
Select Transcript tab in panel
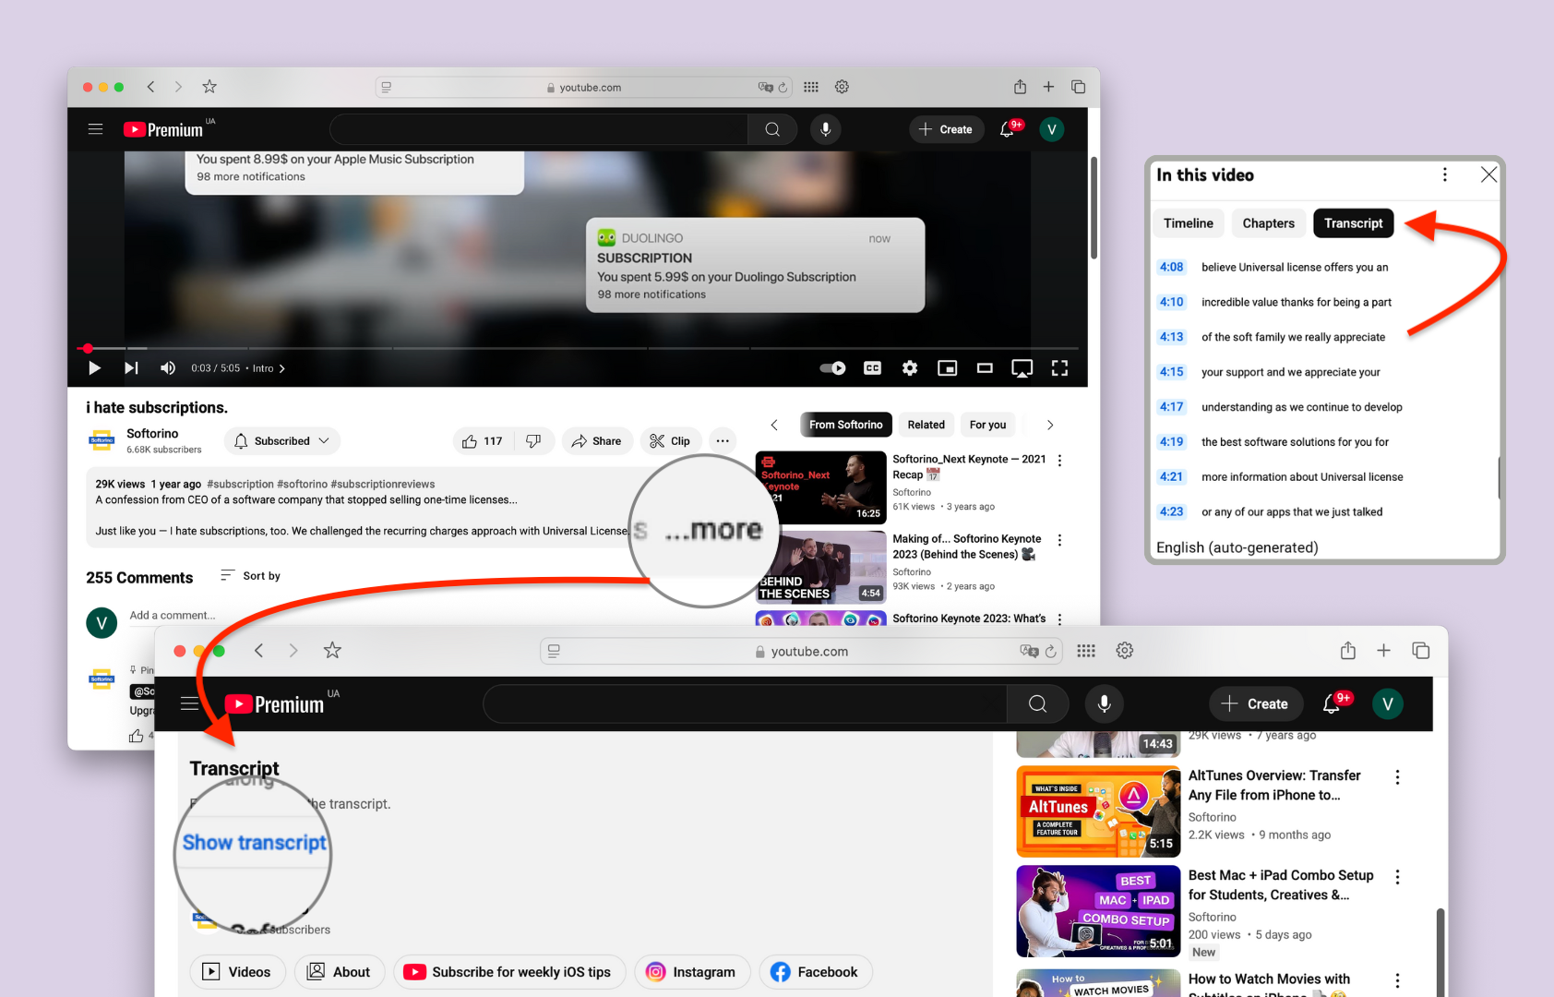[1354, 223]
